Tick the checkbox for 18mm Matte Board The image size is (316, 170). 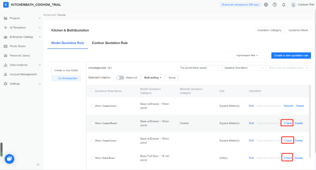92,158
